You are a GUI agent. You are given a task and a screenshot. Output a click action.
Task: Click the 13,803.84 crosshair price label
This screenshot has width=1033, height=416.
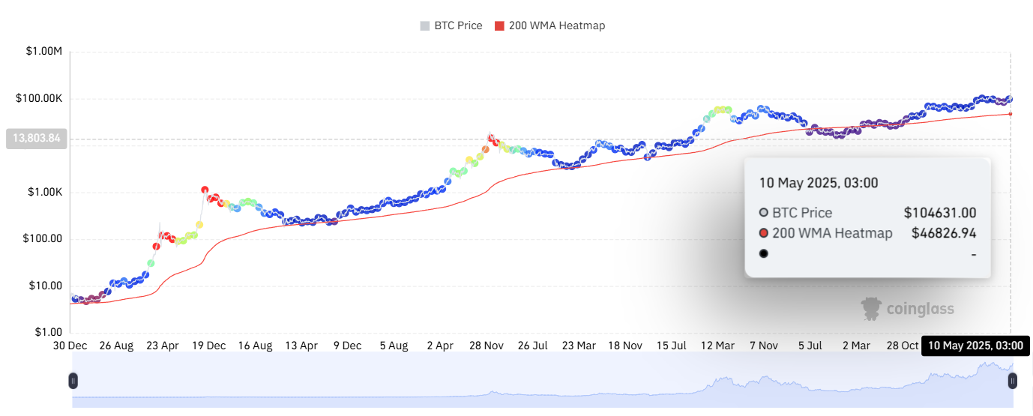tap(36, 139)
